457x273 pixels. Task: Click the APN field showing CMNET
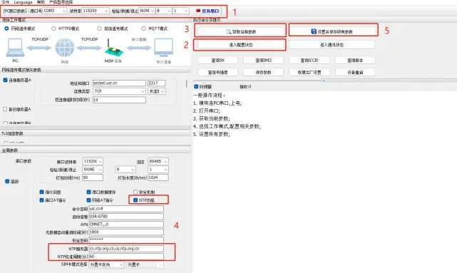tap(126, 225)
